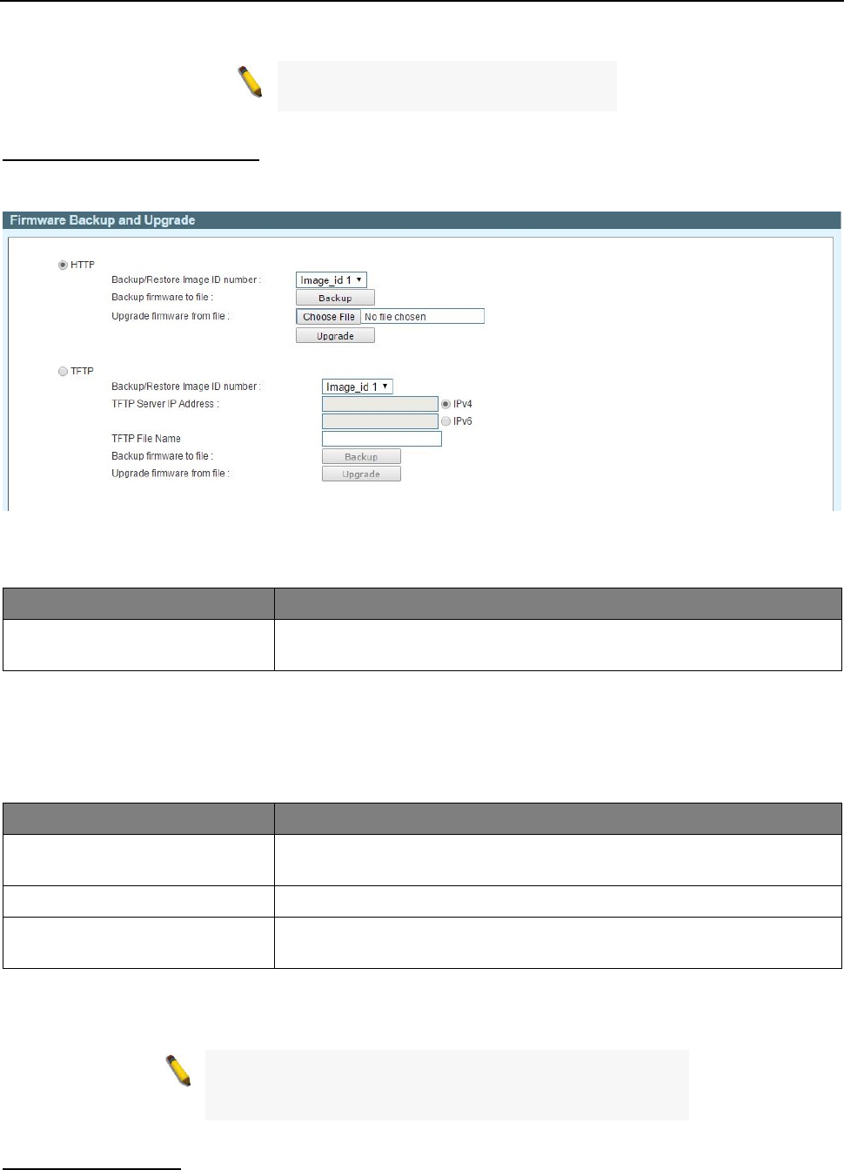Open HTTP Image_id 1 dropdown
Viewport: 844px width, 1170px height.
pos(332,280)
